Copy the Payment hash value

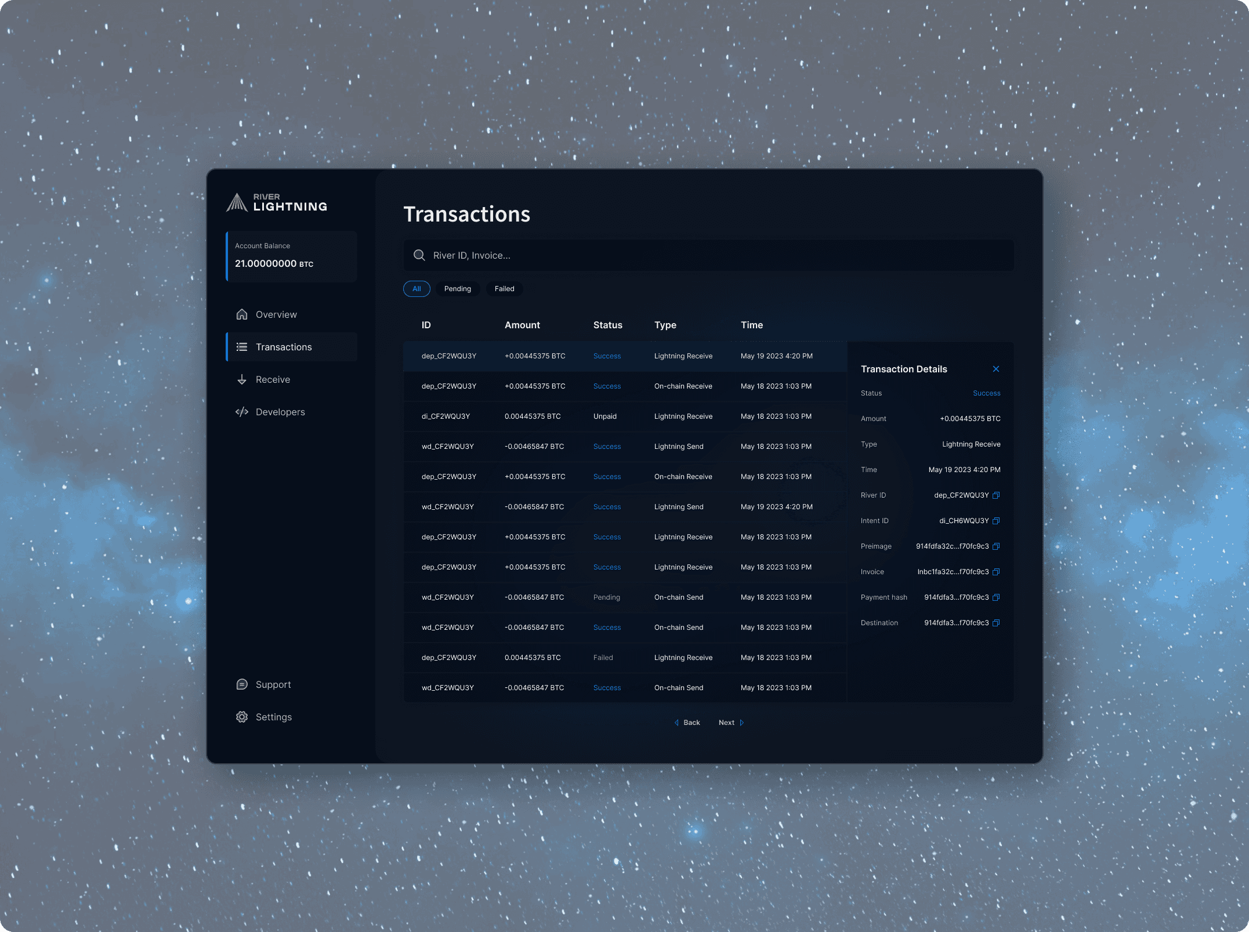pos(996,597)
